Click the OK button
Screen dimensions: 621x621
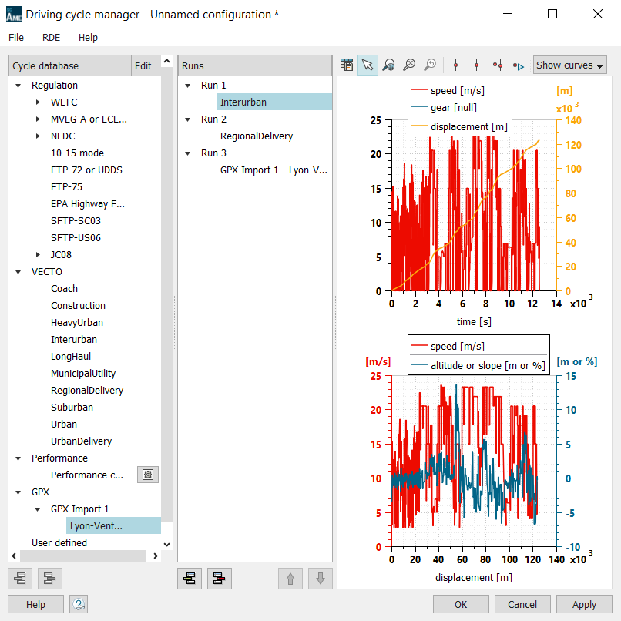tap(461, 604)
